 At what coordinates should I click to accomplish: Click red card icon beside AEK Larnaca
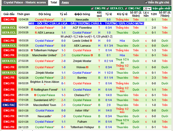[36, 33]
